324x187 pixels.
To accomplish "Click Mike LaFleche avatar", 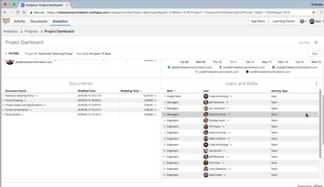I will 206,138.
